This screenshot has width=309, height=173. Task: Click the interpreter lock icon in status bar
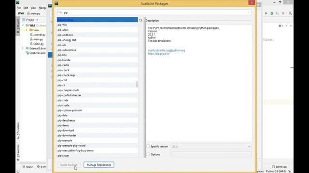[290, 172]
